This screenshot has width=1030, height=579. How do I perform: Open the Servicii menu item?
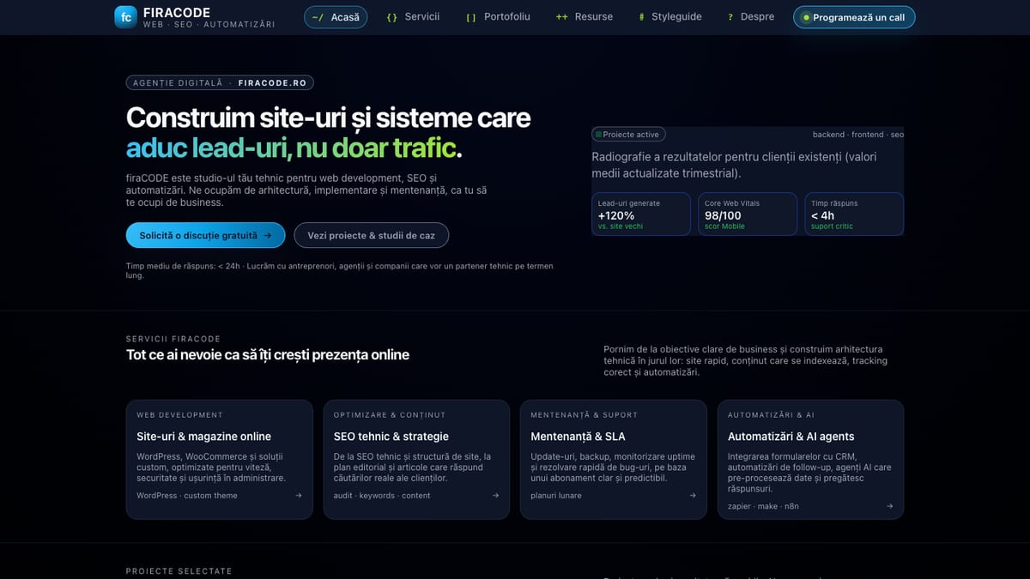coord(413,17)
